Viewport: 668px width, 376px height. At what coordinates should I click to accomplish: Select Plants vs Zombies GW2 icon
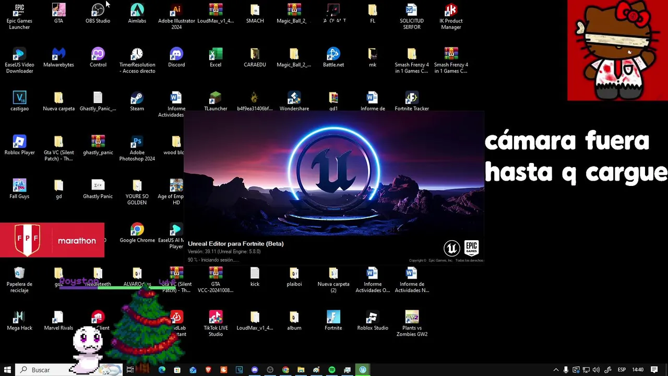[412, 323]
